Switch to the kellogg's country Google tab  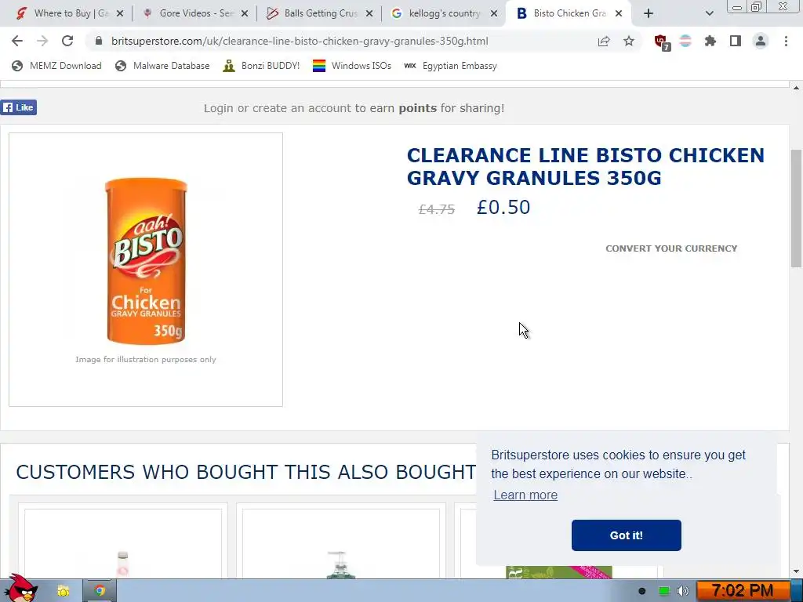(445, 13)
